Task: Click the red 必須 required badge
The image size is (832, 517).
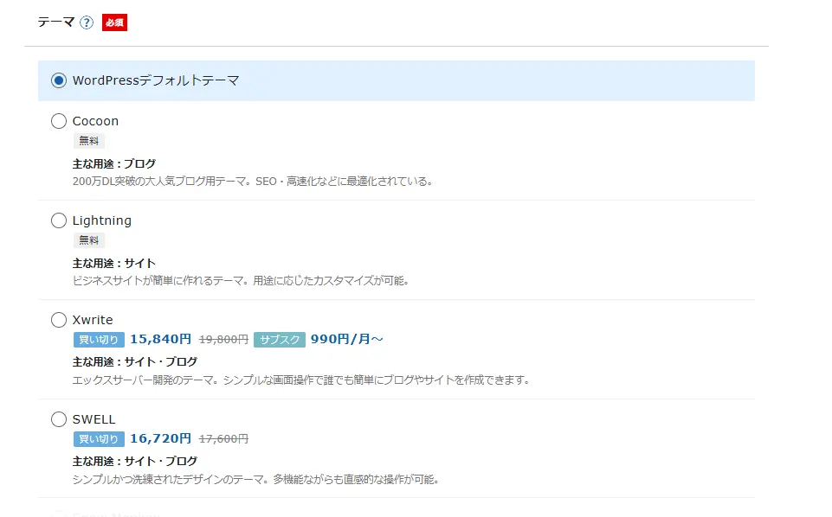Action: coord(113,22)
